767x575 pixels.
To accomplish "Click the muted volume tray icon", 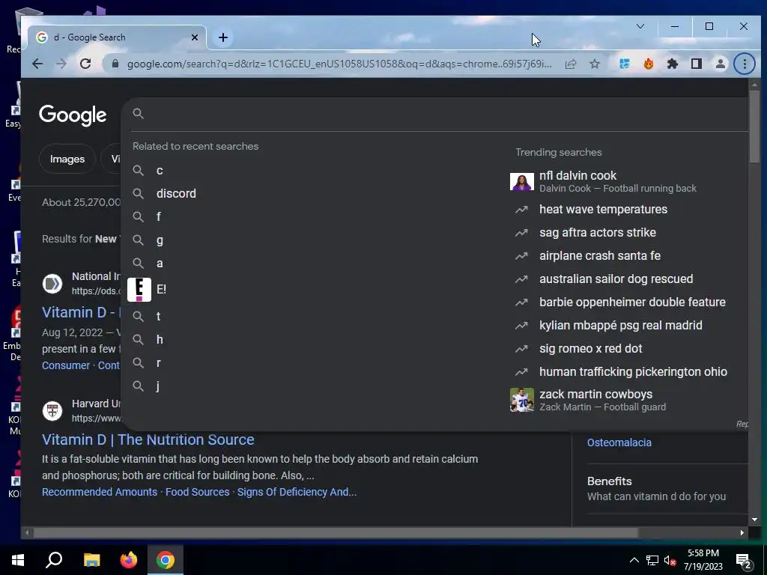I will 670,560.
